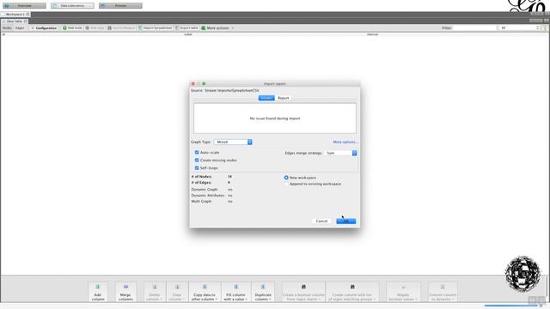
Task: Select the Workspace 1 tab
Action: tap(15, 15)
